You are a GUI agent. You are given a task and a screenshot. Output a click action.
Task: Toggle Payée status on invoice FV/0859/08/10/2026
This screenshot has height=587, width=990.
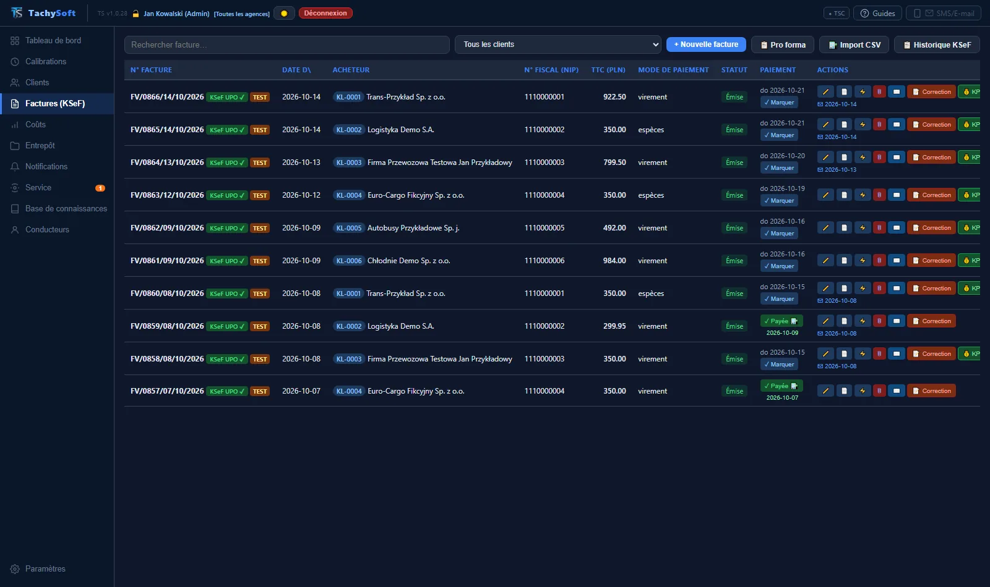(x=781, y=321)
